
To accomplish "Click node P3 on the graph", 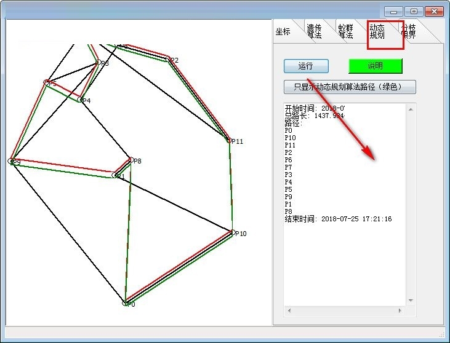I will (98, 62).
